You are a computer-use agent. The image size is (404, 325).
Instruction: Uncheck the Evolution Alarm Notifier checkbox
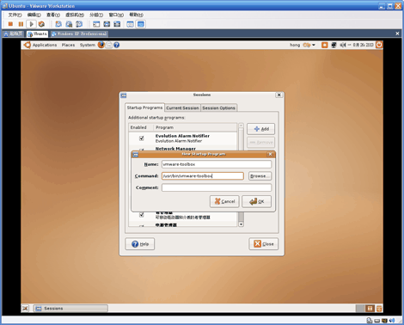pos(142,138)
